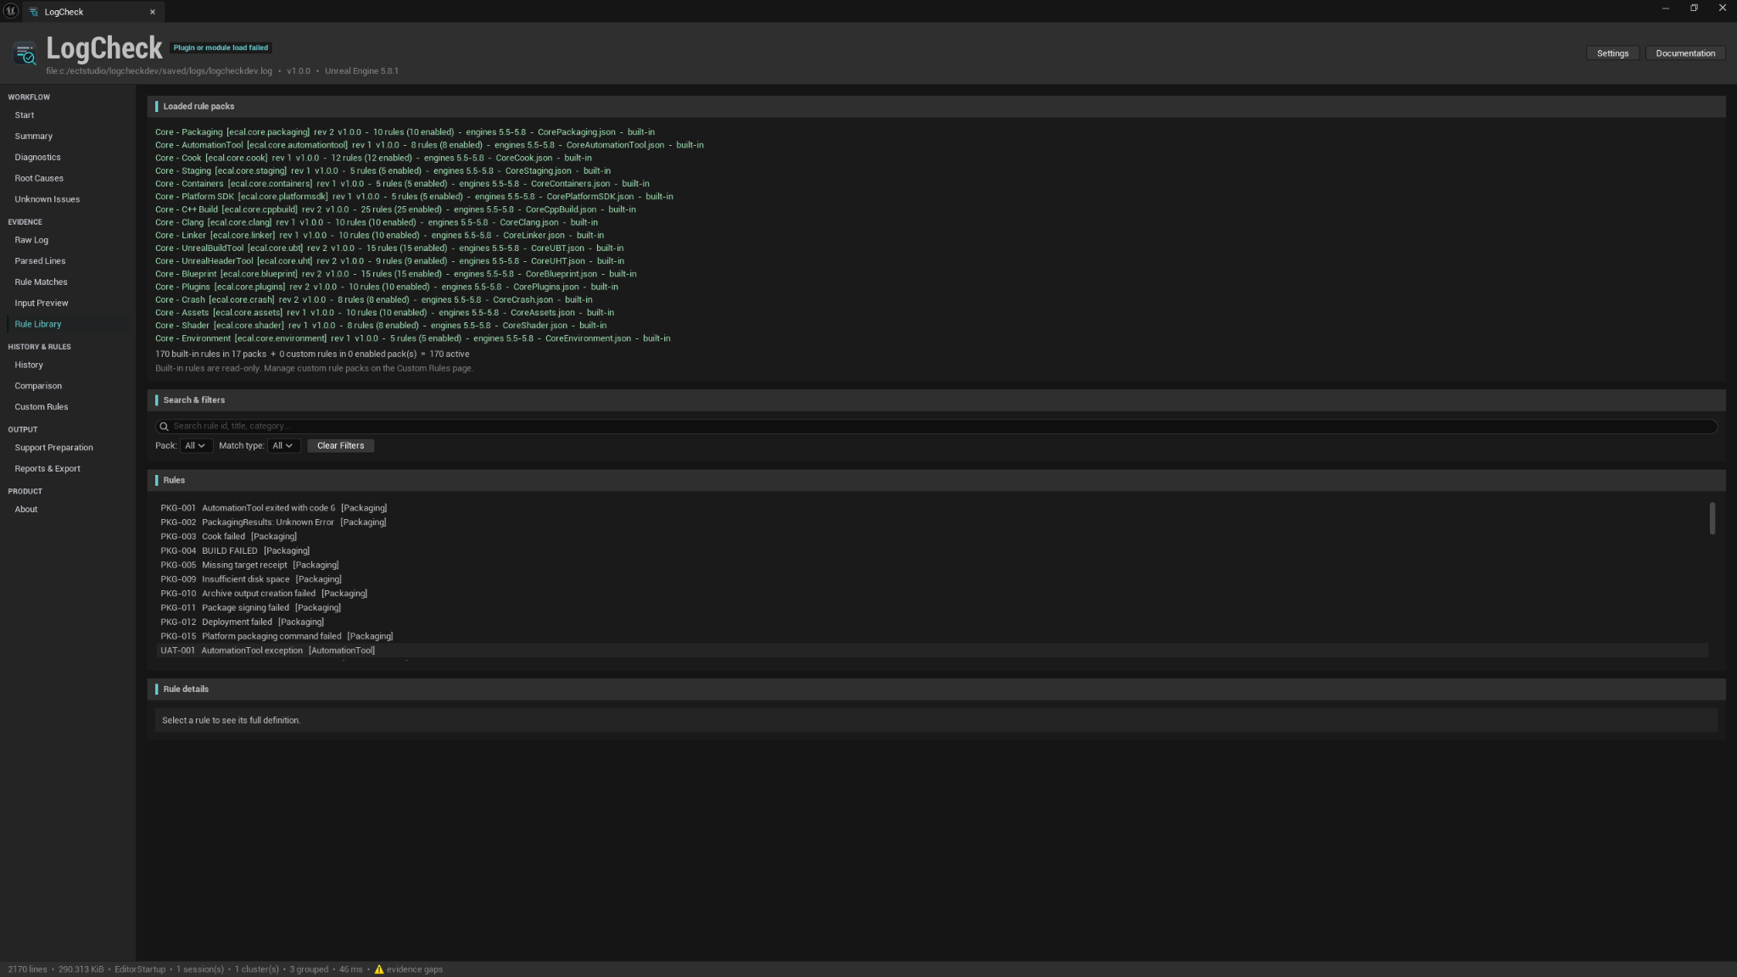Click the log file path in header

pos(159,71)
